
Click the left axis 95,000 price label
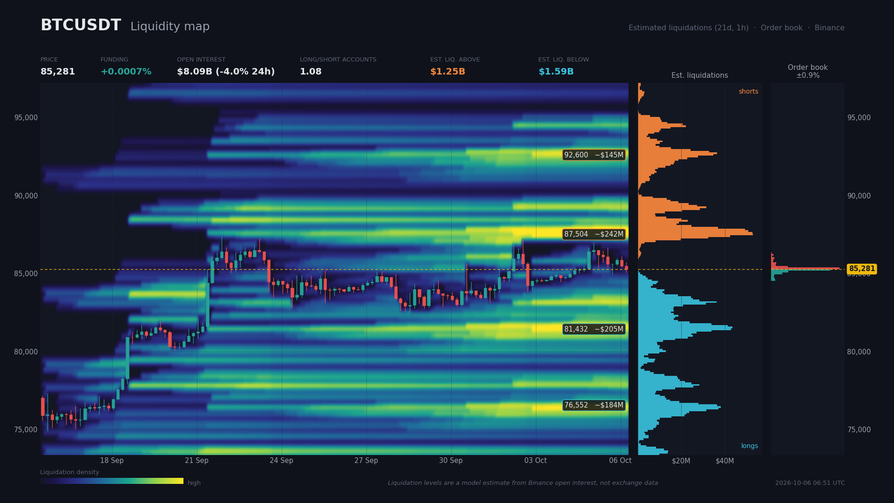point(26,118)
